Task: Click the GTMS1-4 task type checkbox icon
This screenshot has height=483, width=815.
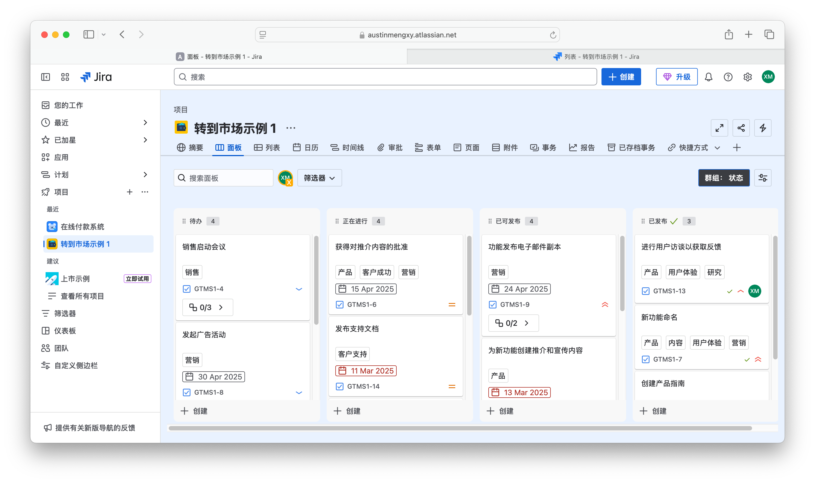Action: pyautogui.click(x=187, y=289)
